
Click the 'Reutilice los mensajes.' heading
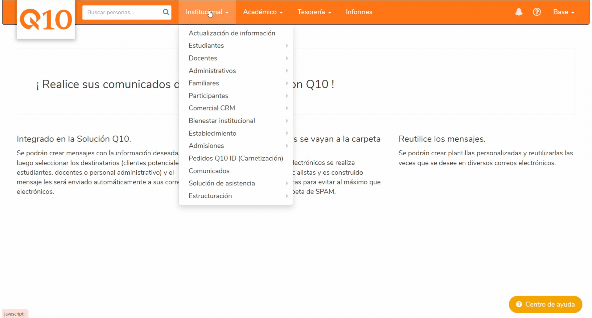pyautogui.click(x=442, y=139)
